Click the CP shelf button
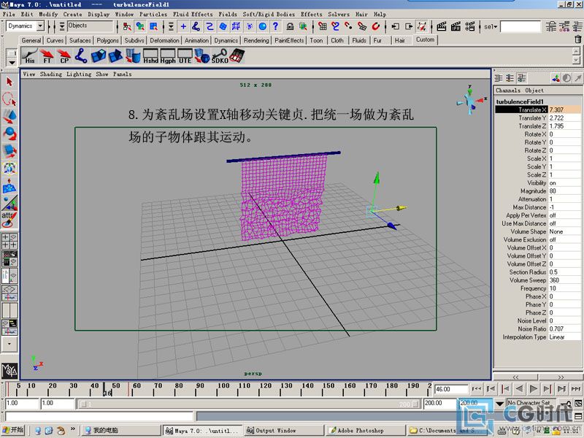 (x=64, y=56)
